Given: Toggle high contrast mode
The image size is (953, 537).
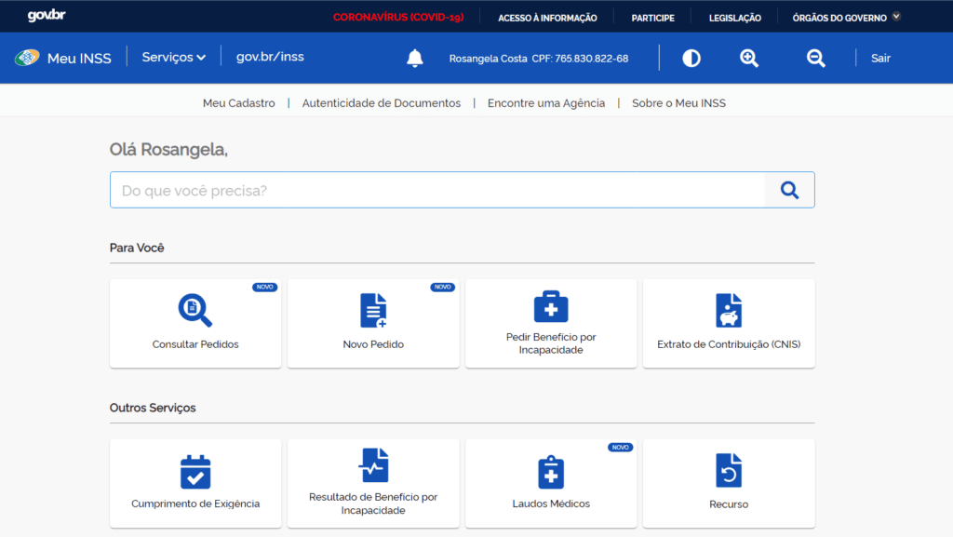Looking at the screenshot, I should 691,59.
